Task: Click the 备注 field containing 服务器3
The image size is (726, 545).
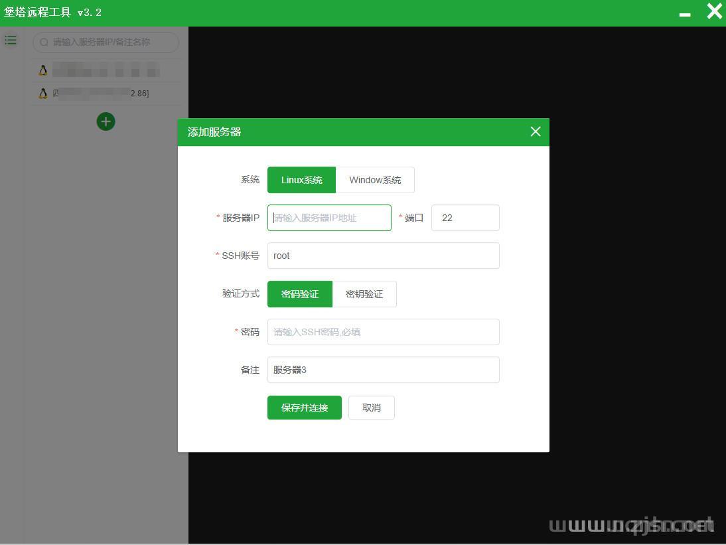Action: (383, 370)
